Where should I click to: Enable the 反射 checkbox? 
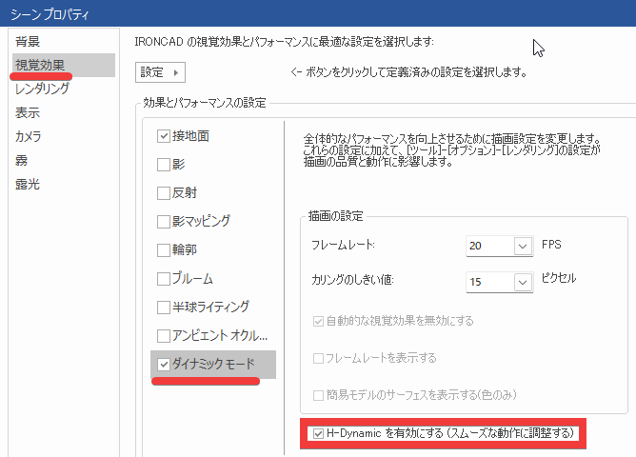163,193
